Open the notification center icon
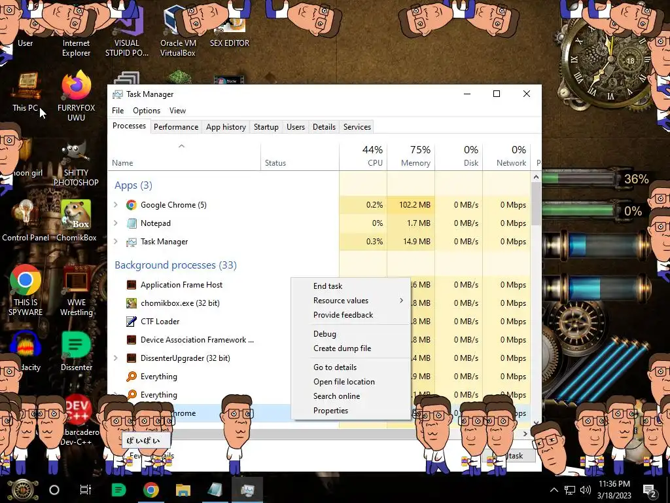 pyautogui.click(x=650, y=491)
